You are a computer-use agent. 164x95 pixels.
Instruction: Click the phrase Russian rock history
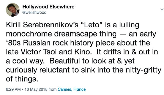(58, 43)
